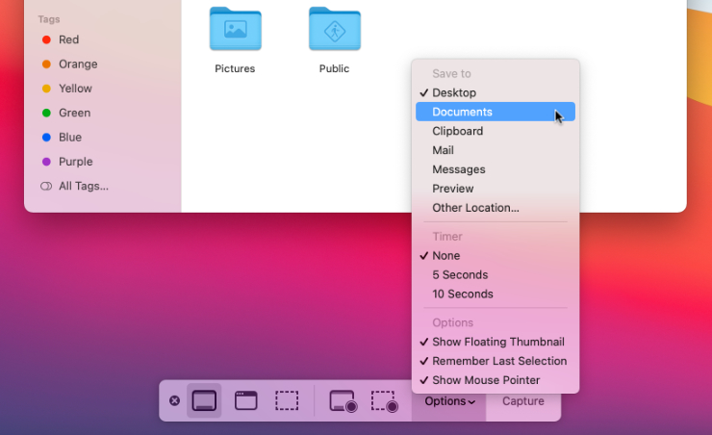Select Capture Selected Window icon

[245, 401]
